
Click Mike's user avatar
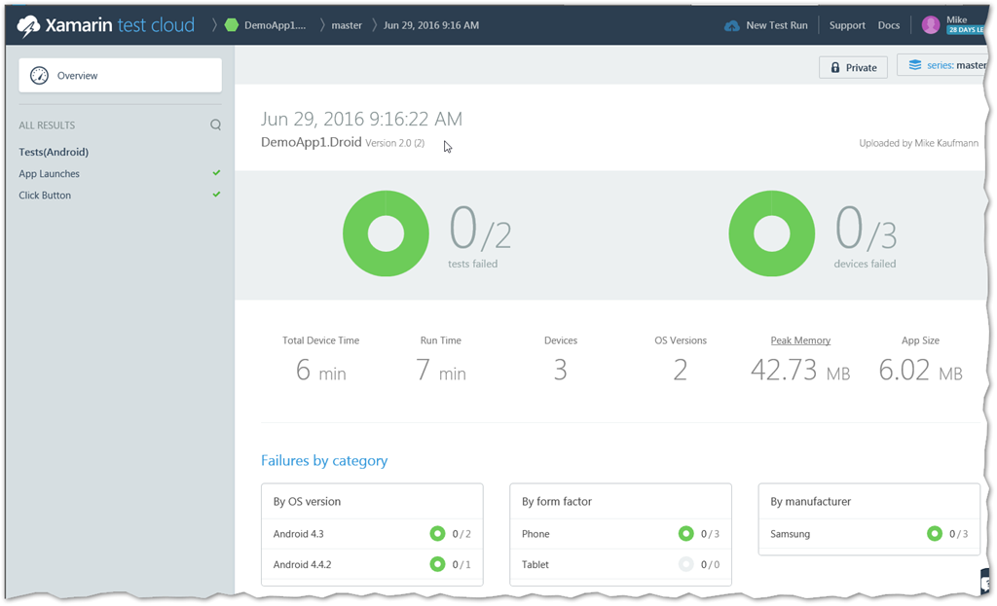[x=931, y=25]
